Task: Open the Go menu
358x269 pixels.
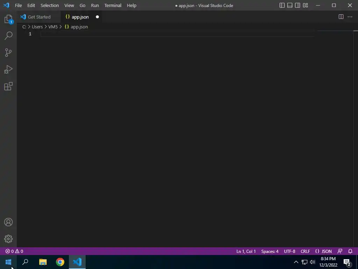Action: coord(83,5)
